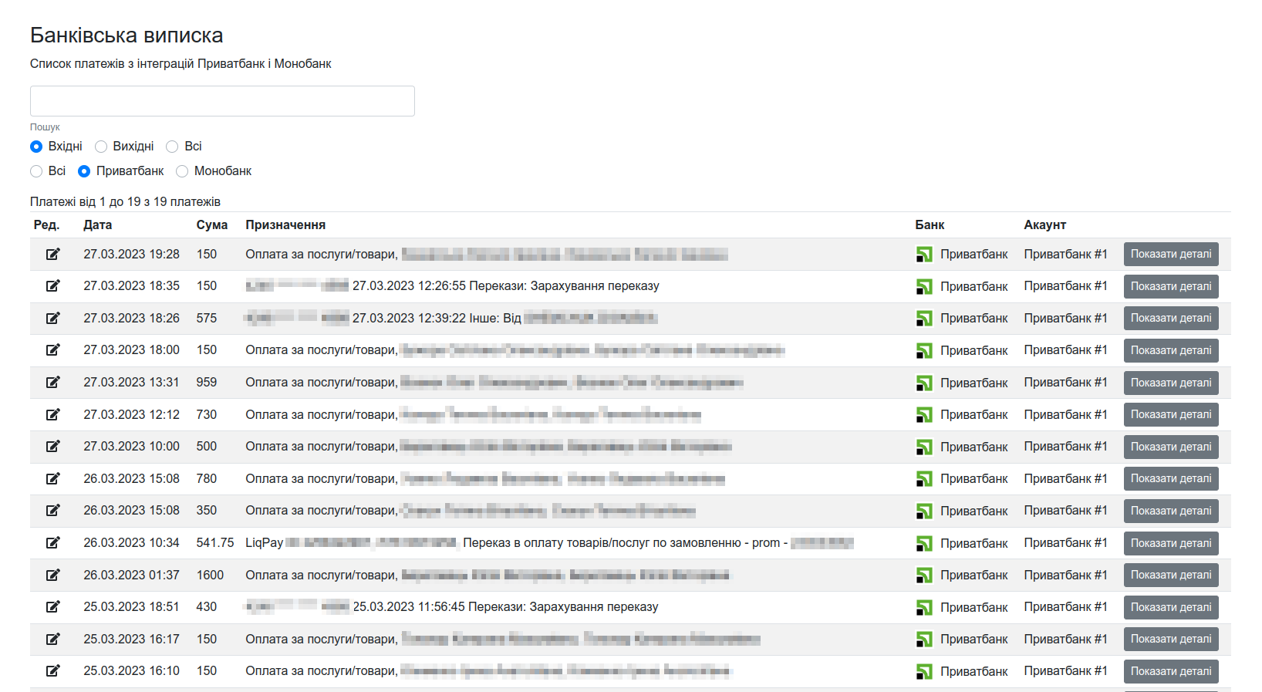Edit the payment dated 27.03.2023 19:28
The width and height of the screenshot is (1262, 692).
point(52,254)
